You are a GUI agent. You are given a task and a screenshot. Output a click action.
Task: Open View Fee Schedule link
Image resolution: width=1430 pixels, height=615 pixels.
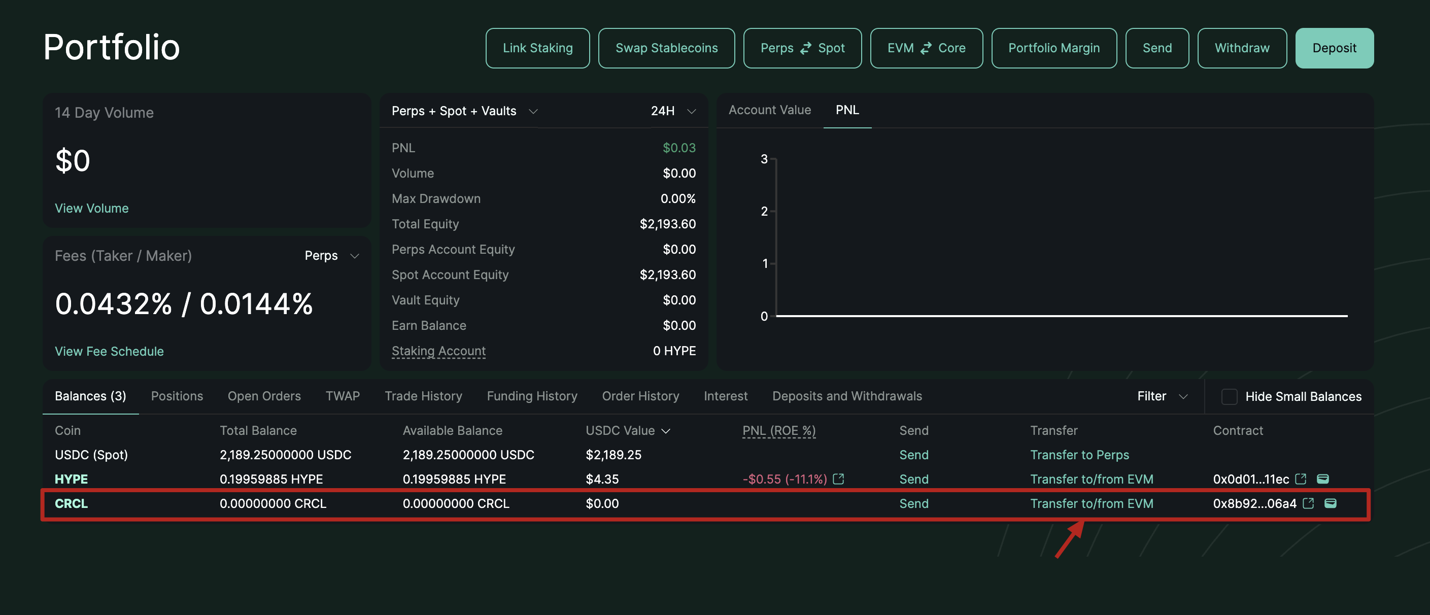coord(109,351)
